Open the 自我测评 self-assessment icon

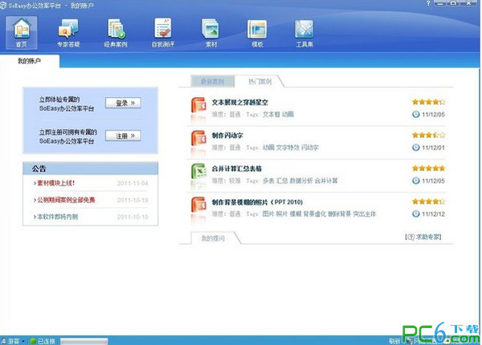163,33
